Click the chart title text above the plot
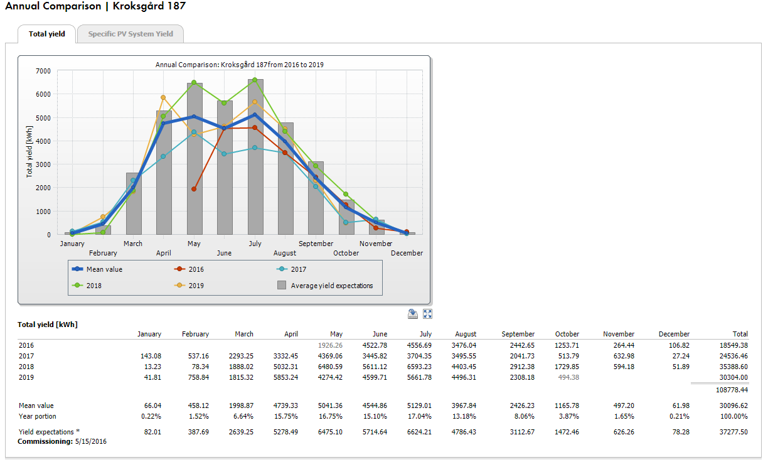The height and width of the screenshot is (462, 768). [x=239, y=64]
